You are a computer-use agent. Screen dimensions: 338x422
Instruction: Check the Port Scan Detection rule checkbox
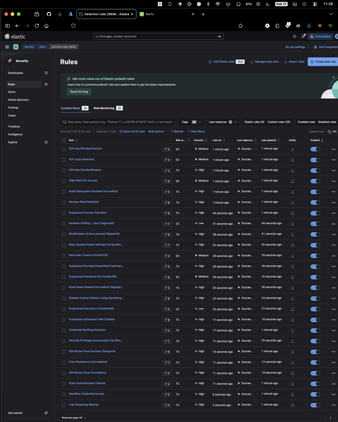[64, 160]
